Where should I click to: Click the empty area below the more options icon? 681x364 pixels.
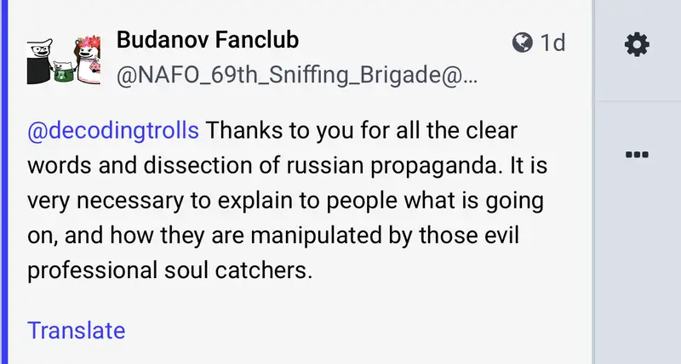coord(637,255)
